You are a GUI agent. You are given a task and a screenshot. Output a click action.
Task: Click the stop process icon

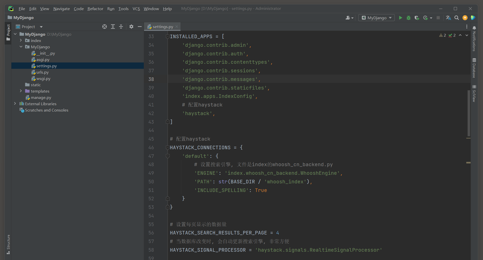(438, 18)
